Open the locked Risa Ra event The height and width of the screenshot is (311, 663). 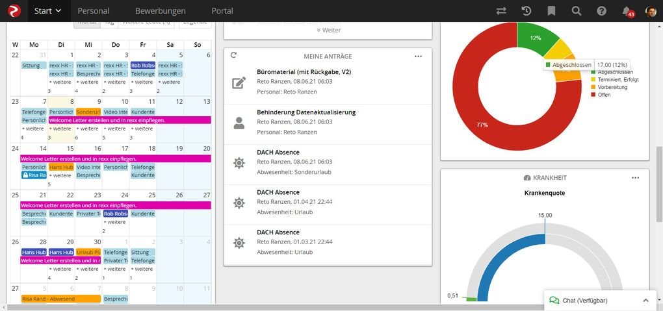pyautogui.click(x=34, y=175)
